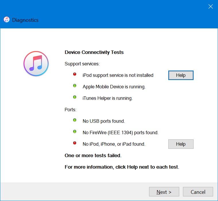Click the 'Apple Mobile Device is running' text
Viewport: 218px width, 201px height.
[x=114, y=87]
